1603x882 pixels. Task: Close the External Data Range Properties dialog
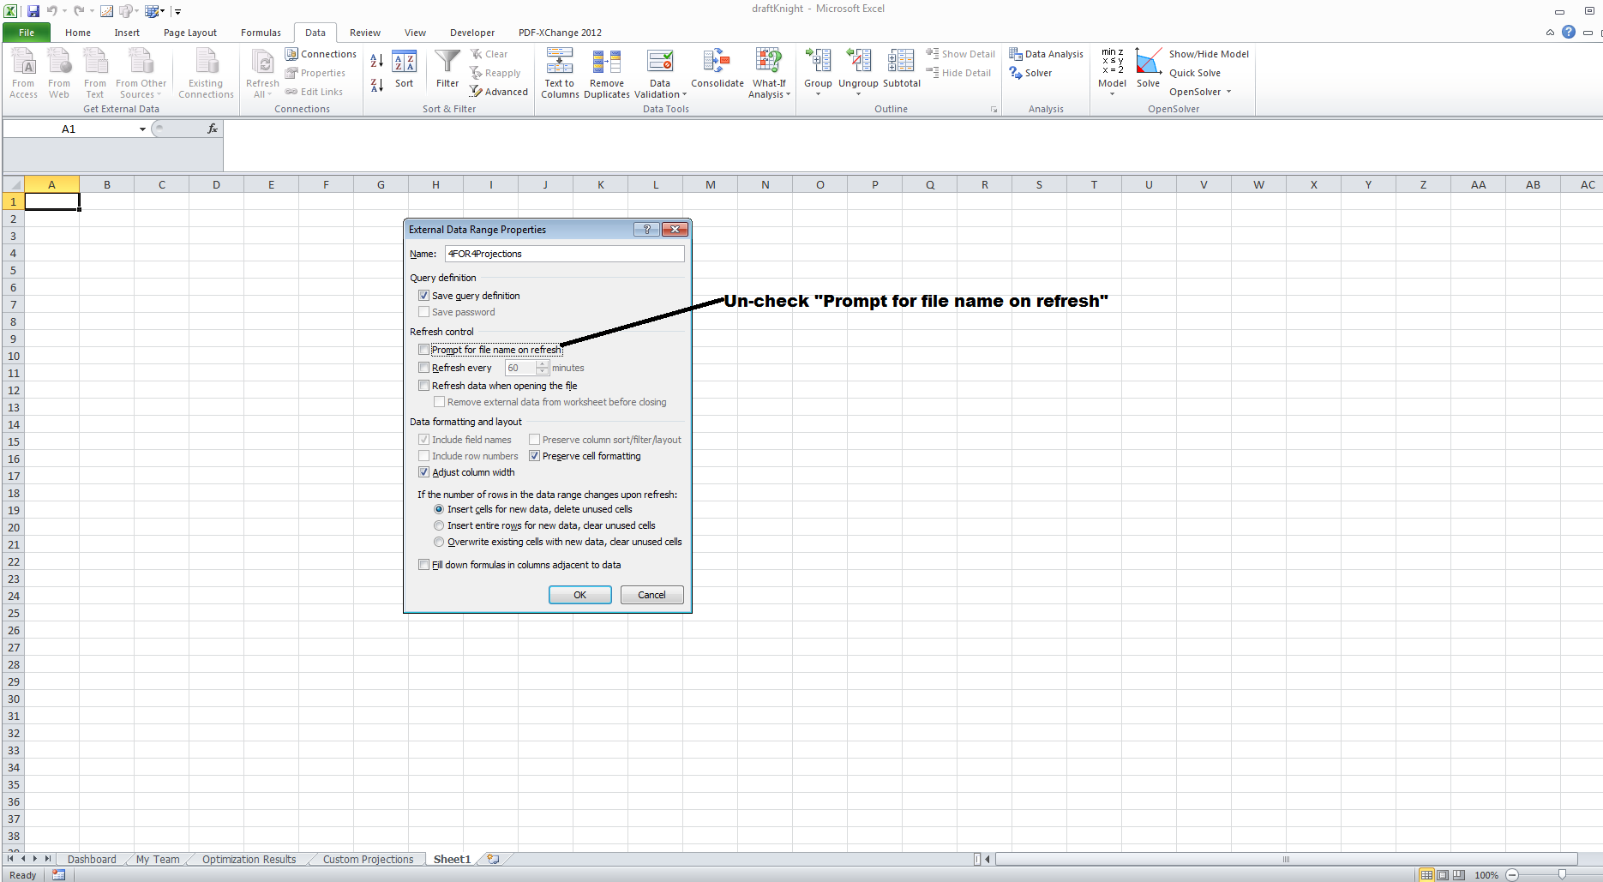(x=675, y=229)
